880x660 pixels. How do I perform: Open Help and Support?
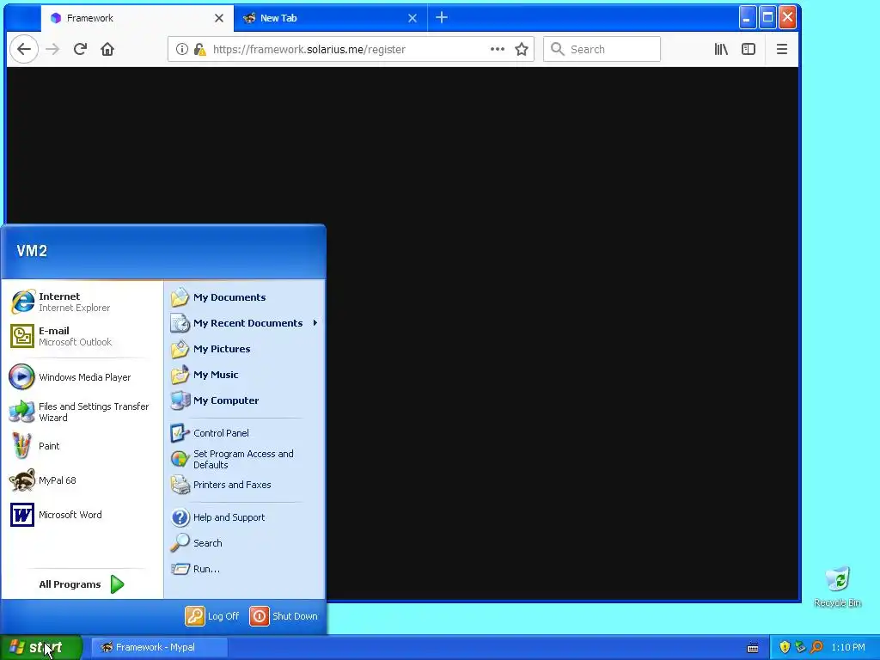coord(245,517)
